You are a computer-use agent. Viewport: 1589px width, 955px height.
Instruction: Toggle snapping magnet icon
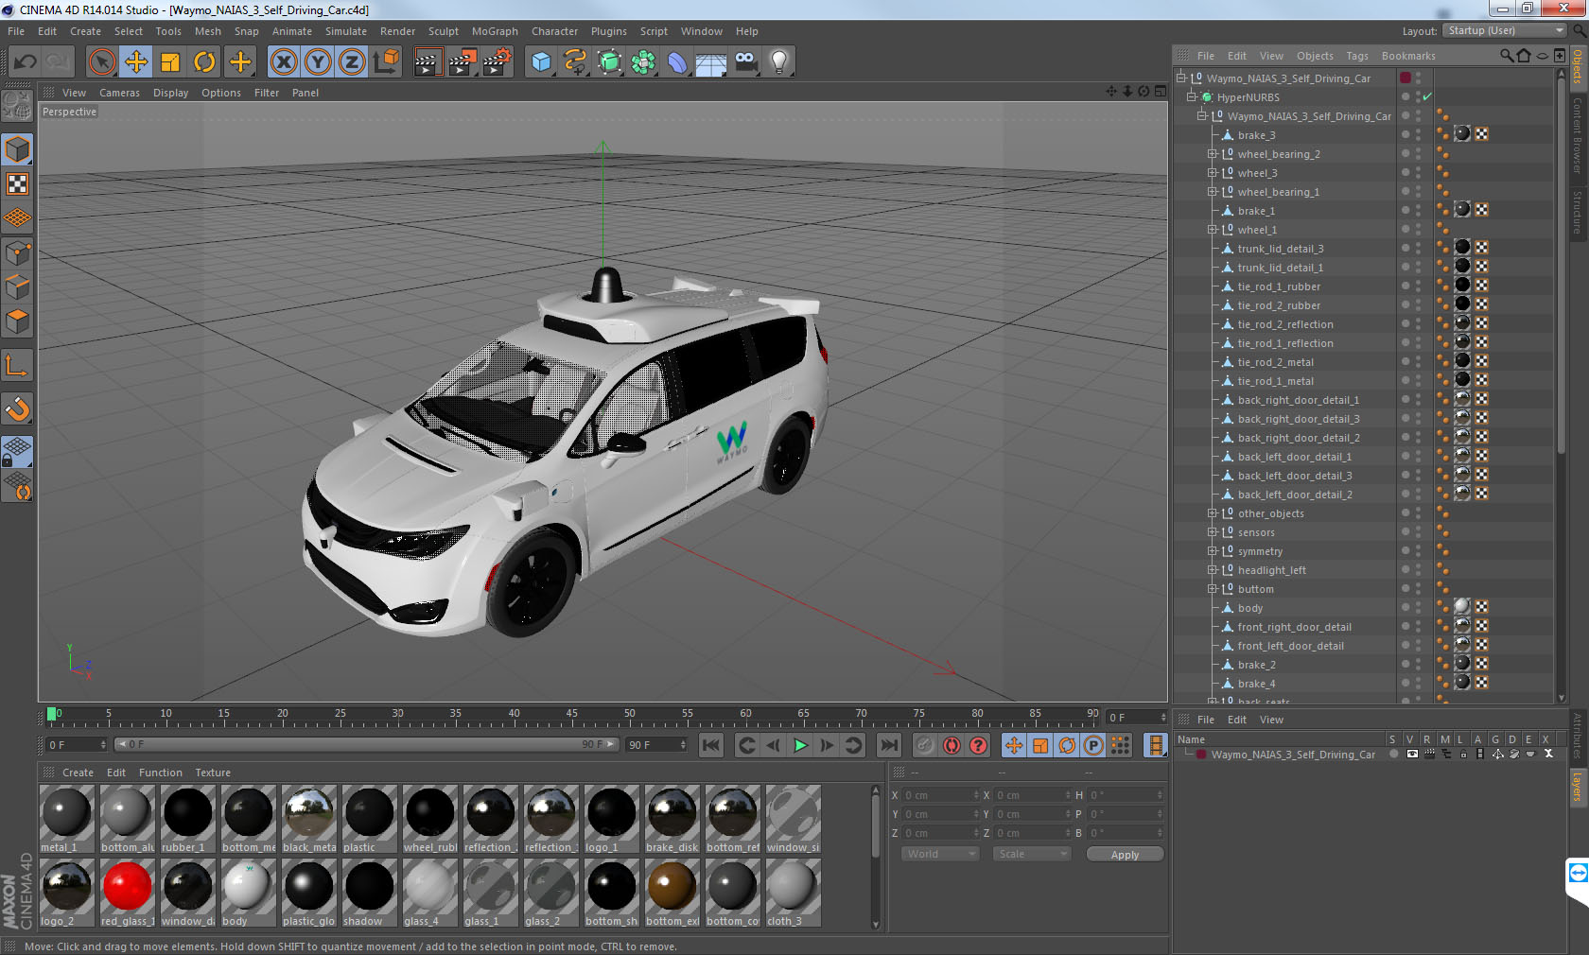(x=18, y=408)
